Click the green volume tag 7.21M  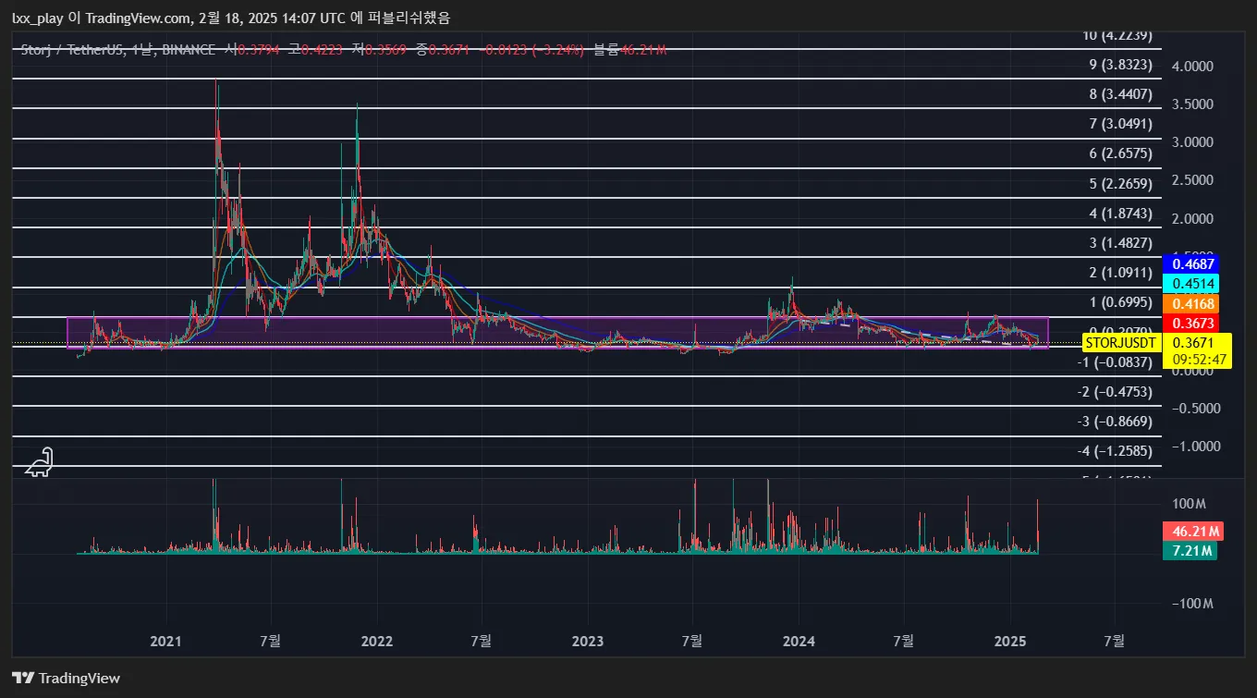point(1190,551)
